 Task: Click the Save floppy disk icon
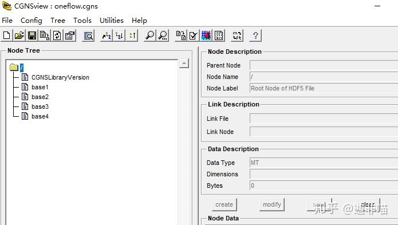coord(32,35)
